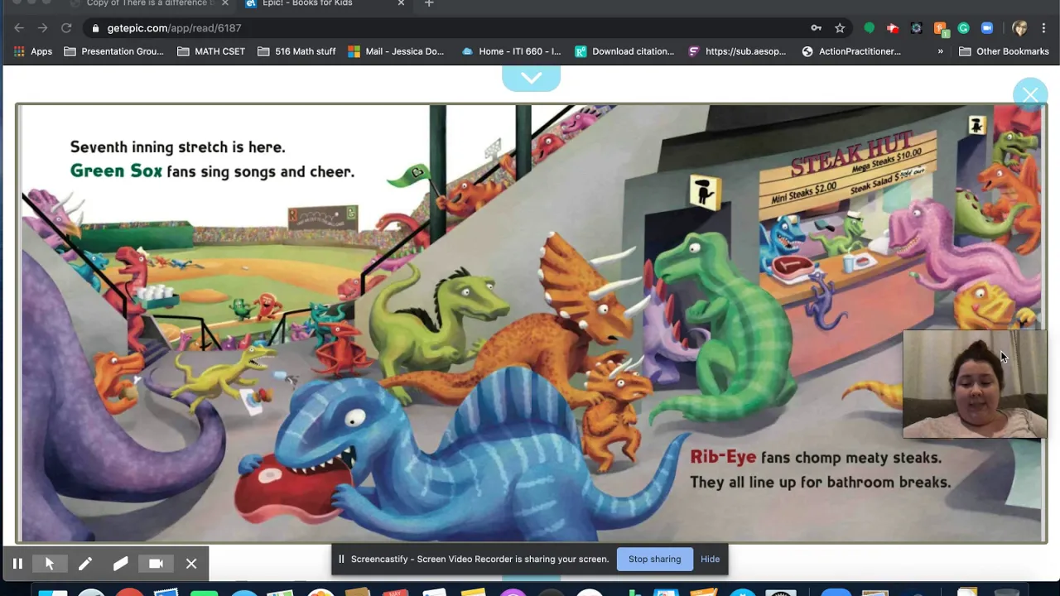This screenshot has height=596, width=1060.
Task: Open the 516 Math stuff bookmark folder
Action: [296, 51]
